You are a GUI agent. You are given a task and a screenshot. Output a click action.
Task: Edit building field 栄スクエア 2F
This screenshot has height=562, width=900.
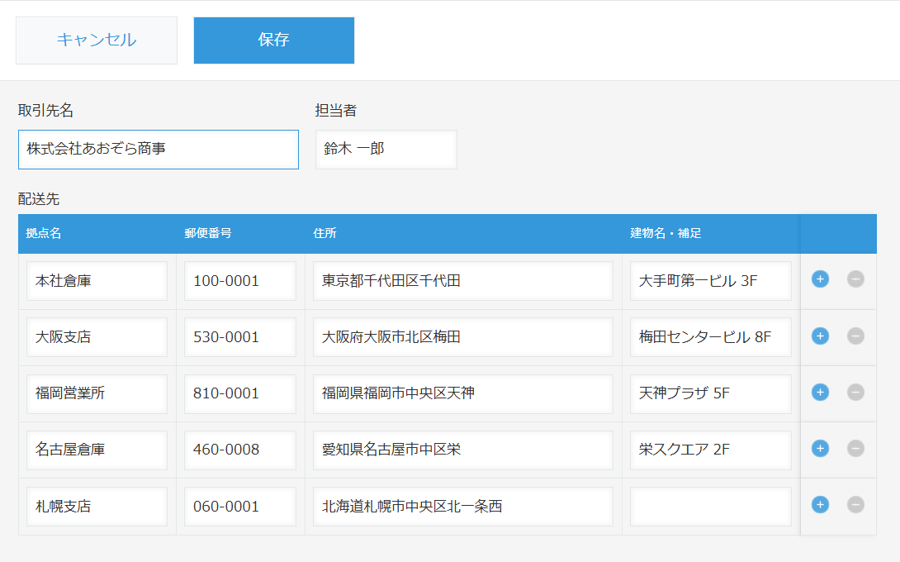click(711, 450)
